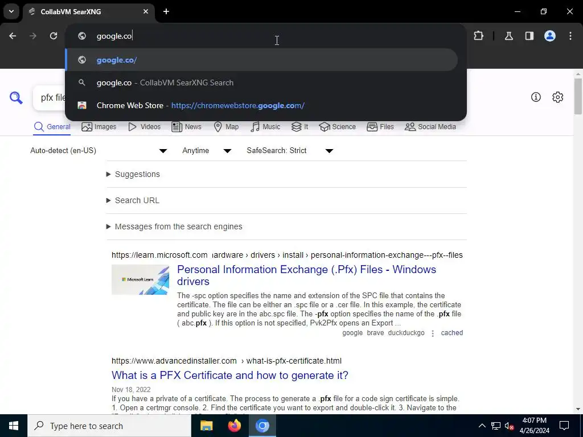Open the network tray icon
The width and height of the screenshot is (583, 437).
pyautogui.click(x=496, y=426)
